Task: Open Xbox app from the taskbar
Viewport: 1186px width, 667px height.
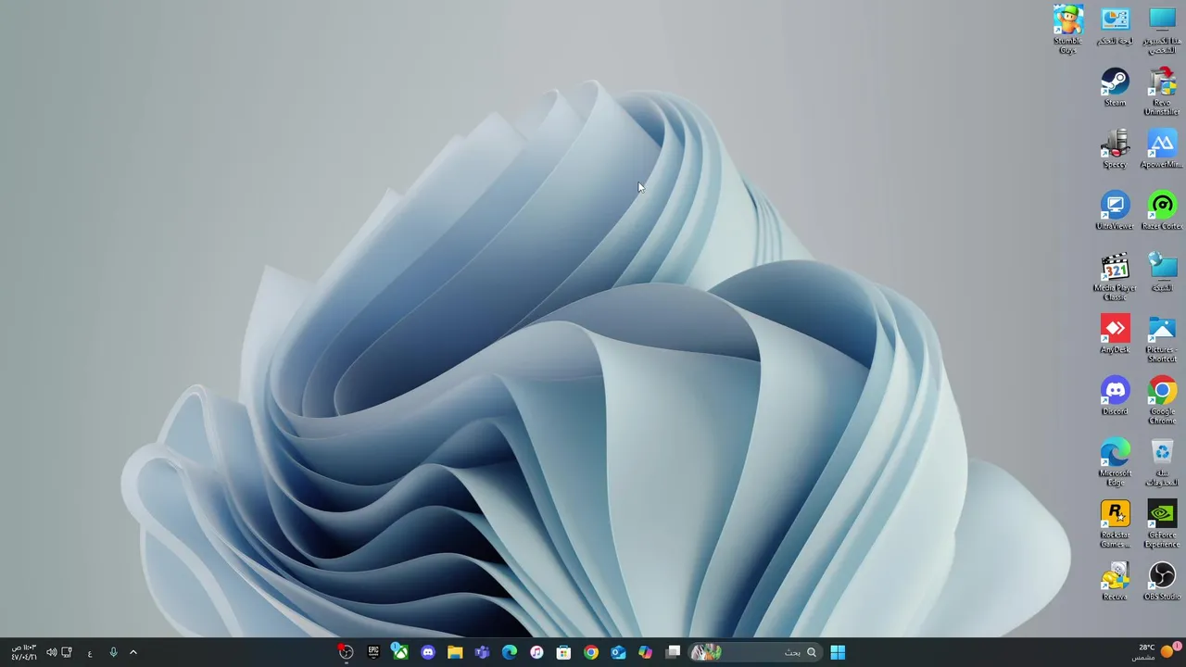Action: pos(400,652)
